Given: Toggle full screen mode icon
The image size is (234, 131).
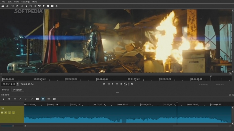Looking at the screenshot, I should [56, 6].
